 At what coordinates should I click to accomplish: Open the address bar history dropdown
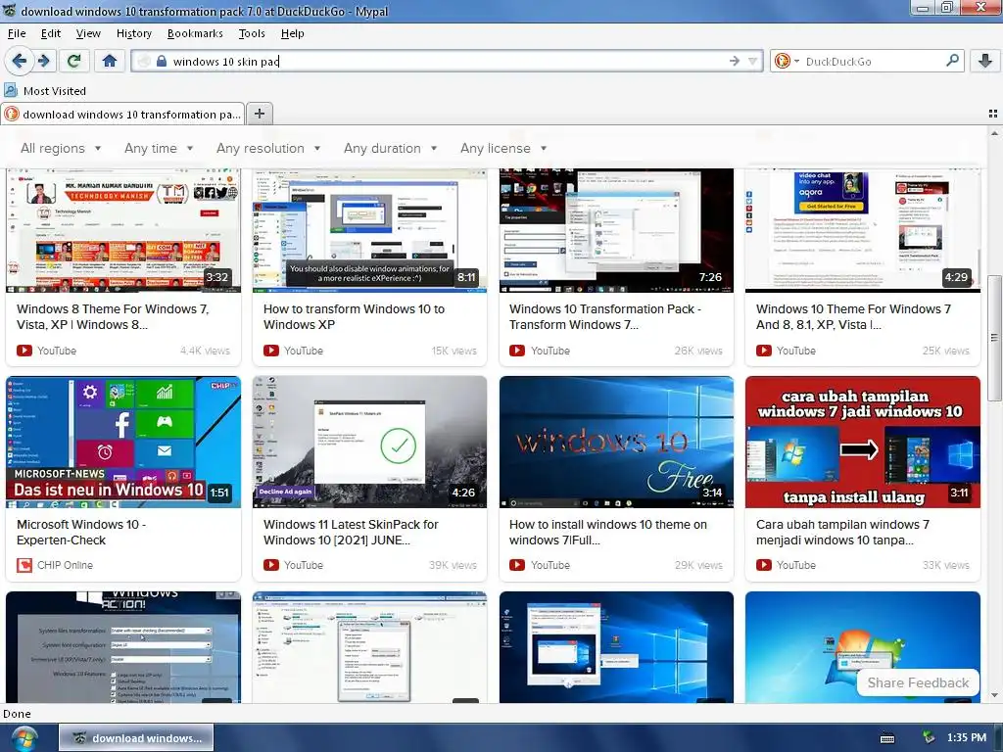point(752,62)
